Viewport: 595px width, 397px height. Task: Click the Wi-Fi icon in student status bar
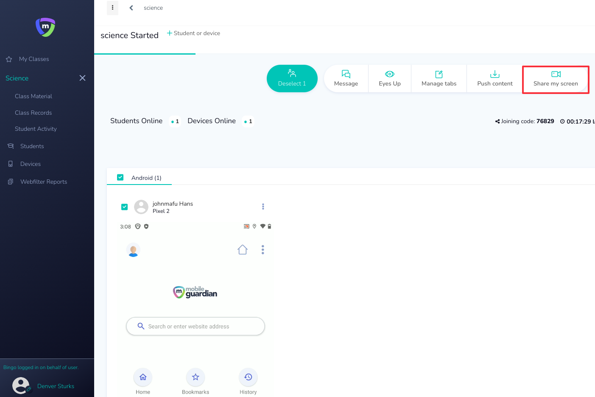point(263,226)
